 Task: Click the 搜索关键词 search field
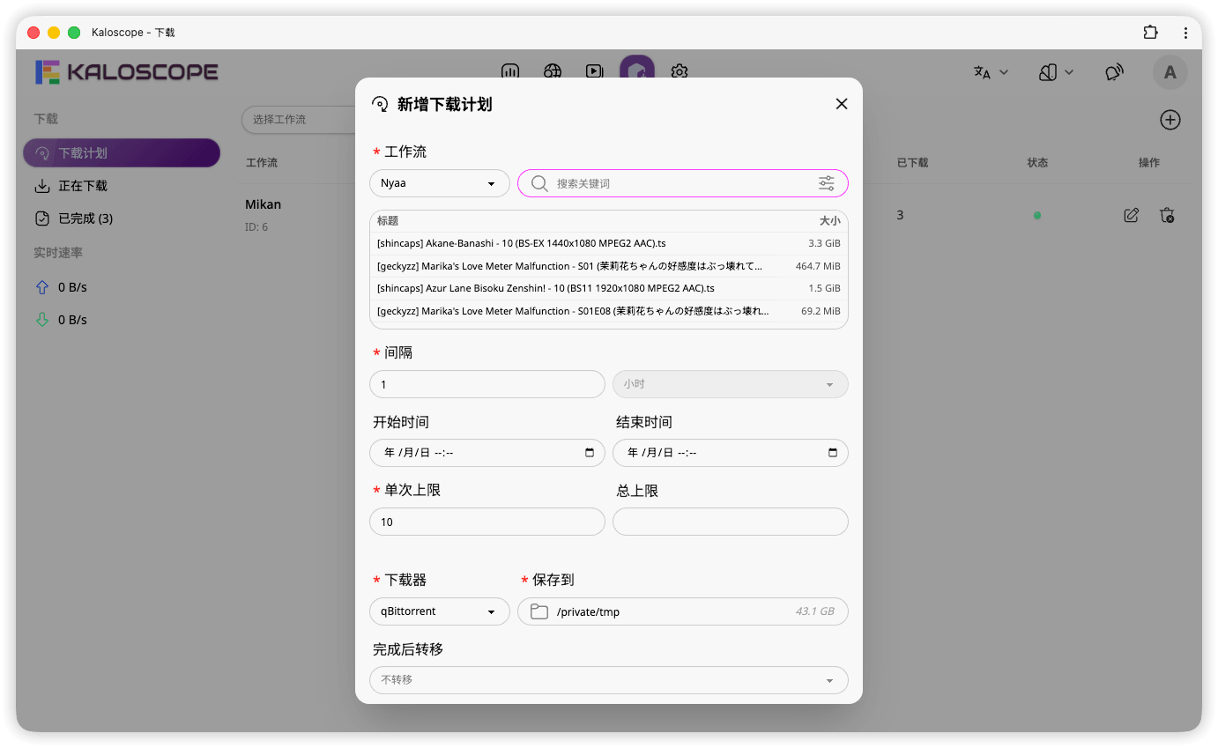[682, 183]
